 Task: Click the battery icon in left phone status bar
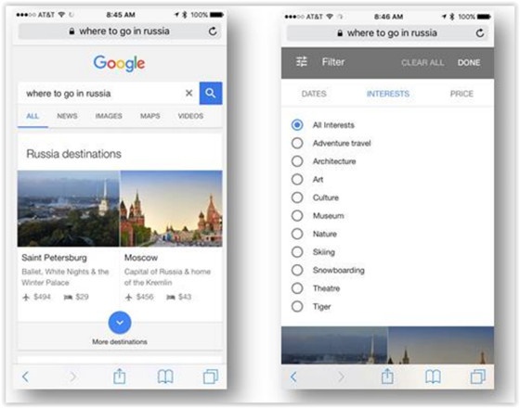point(216,15)
